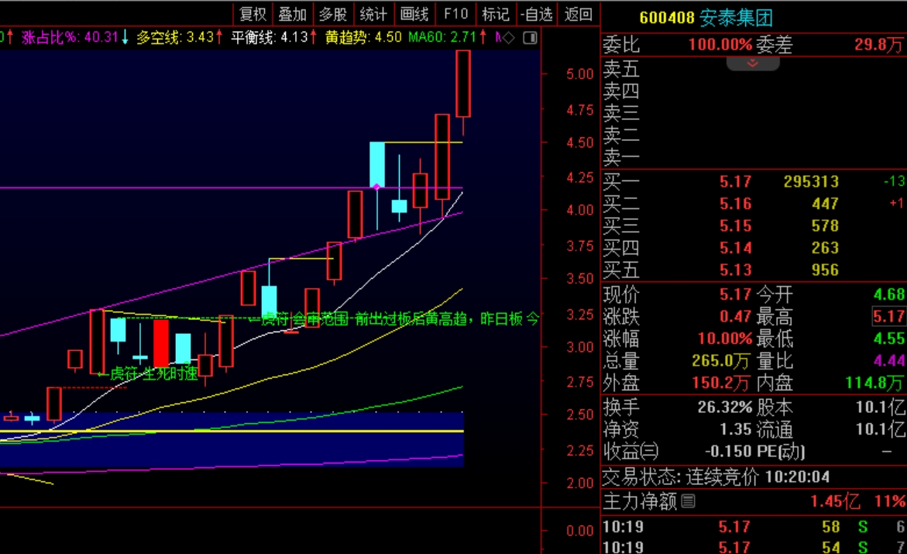Click 收益(三) value -0.150
Screen dimensions: 907x554
pos(727,452)
